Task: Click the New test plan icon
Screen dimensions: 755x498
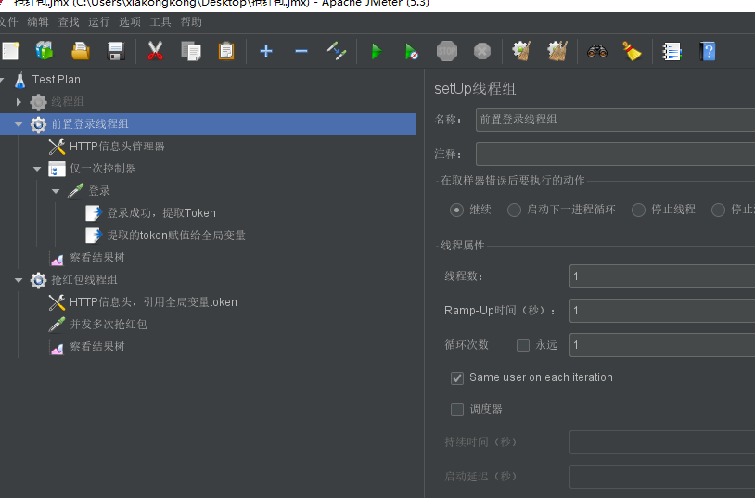Action: coord(10,51)
